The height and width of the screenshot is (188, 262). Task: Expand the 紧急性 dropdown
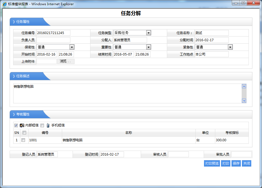click(x=230, y=47)
